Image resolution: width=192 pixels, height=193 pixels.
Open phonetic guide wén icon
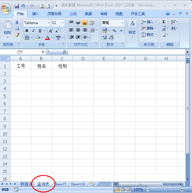point(58,38)
